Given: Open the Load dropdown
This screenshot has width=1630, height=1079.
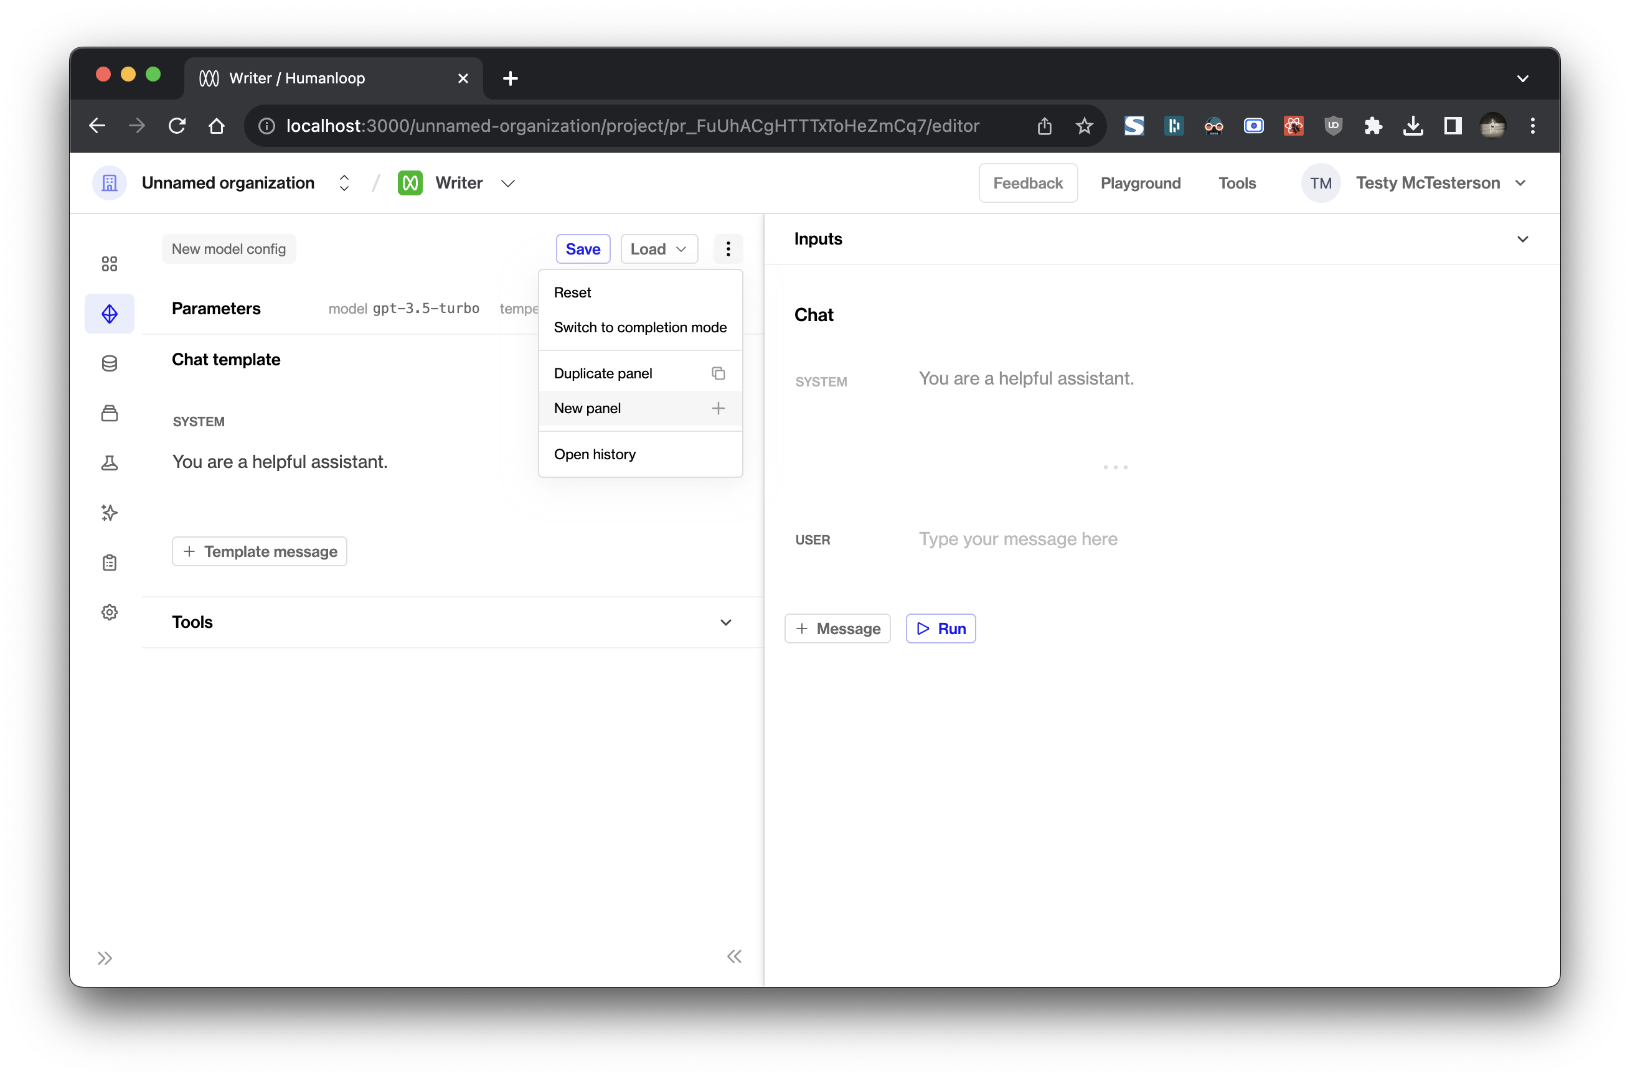Looking at the screenshot, I should pyautogui.click(x=659, y=249).
